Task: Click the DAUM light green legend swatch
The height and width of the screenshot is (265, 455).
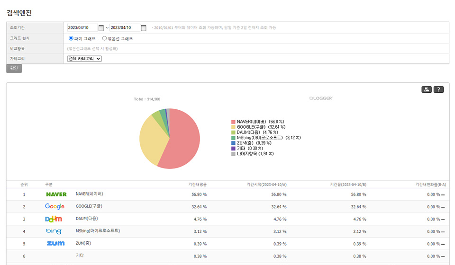Action: tap(233, 132)
